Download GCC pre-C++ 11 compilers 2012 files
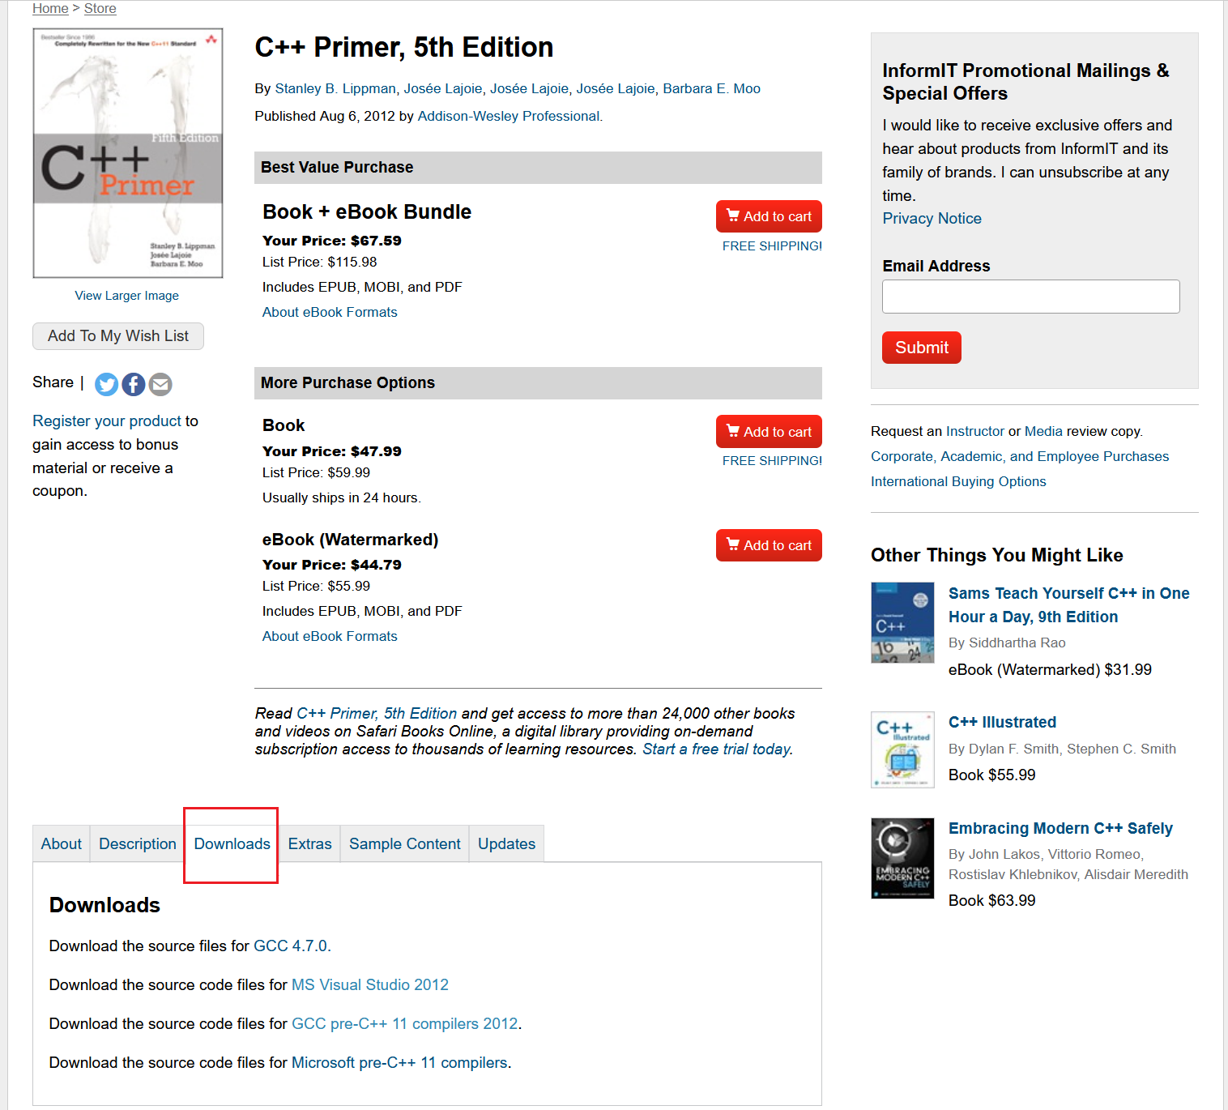The width and height of the screenshot is (1228, 1110). pos(404,1023)
